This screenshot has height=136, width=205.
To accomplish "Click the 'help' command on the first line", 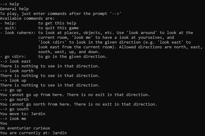I will [x=14, y=4].
